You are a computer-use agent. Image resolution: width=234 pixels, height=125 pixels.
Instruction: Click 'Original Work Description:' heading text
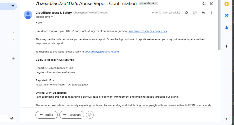pyautogui.click(x=51, y=93)
